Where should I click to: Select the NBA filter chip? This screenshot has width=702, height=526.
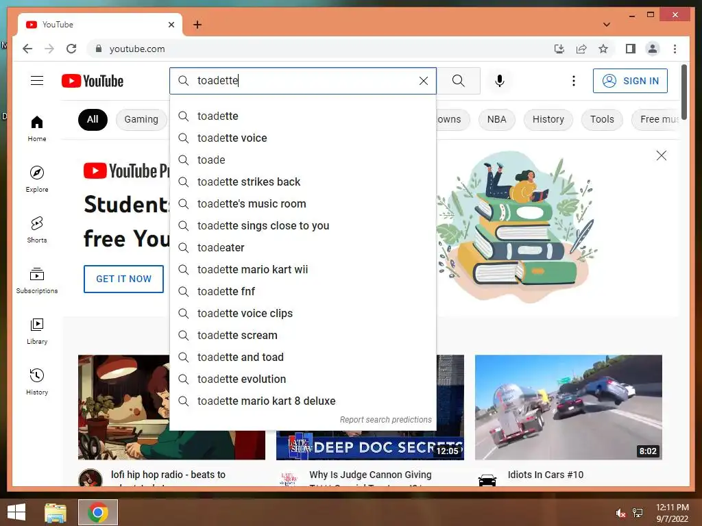point(496,119)
